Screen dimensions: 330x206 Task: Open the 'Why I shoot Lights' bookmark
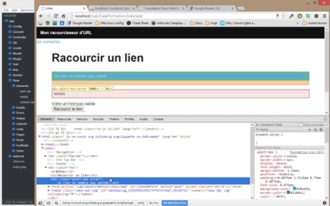click(238, 23)
